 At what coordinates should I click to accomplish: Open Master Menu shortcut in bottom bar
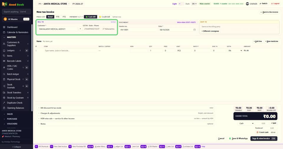click(x=96, y=146)
